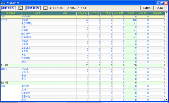Viewport: 169px width, 103px height.
Task: Select the 환타 product name
Action: click(x=23, y=79)
